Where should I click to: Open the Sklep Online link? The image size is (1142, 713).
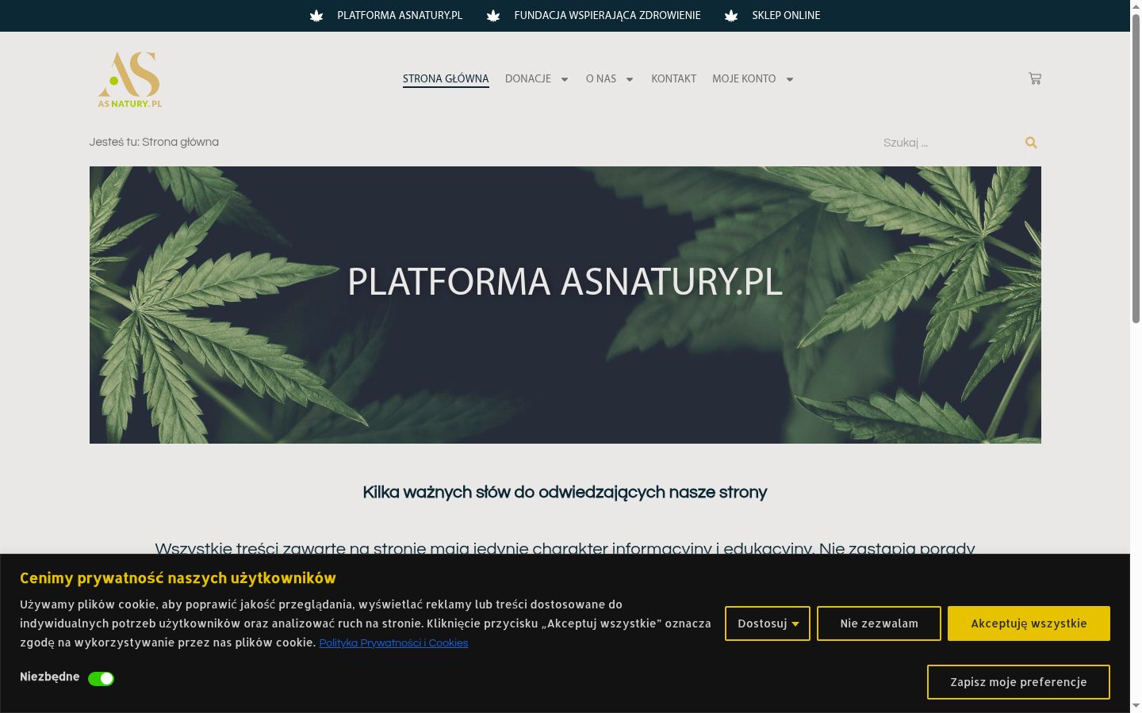(x=786, y=15)
